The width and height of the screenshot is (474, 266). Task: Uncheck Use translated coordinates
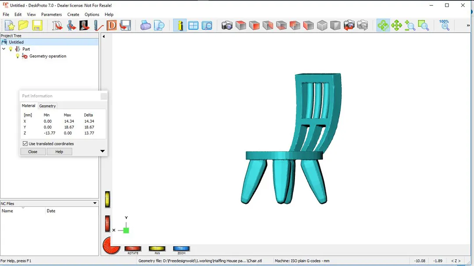(25, 144)
